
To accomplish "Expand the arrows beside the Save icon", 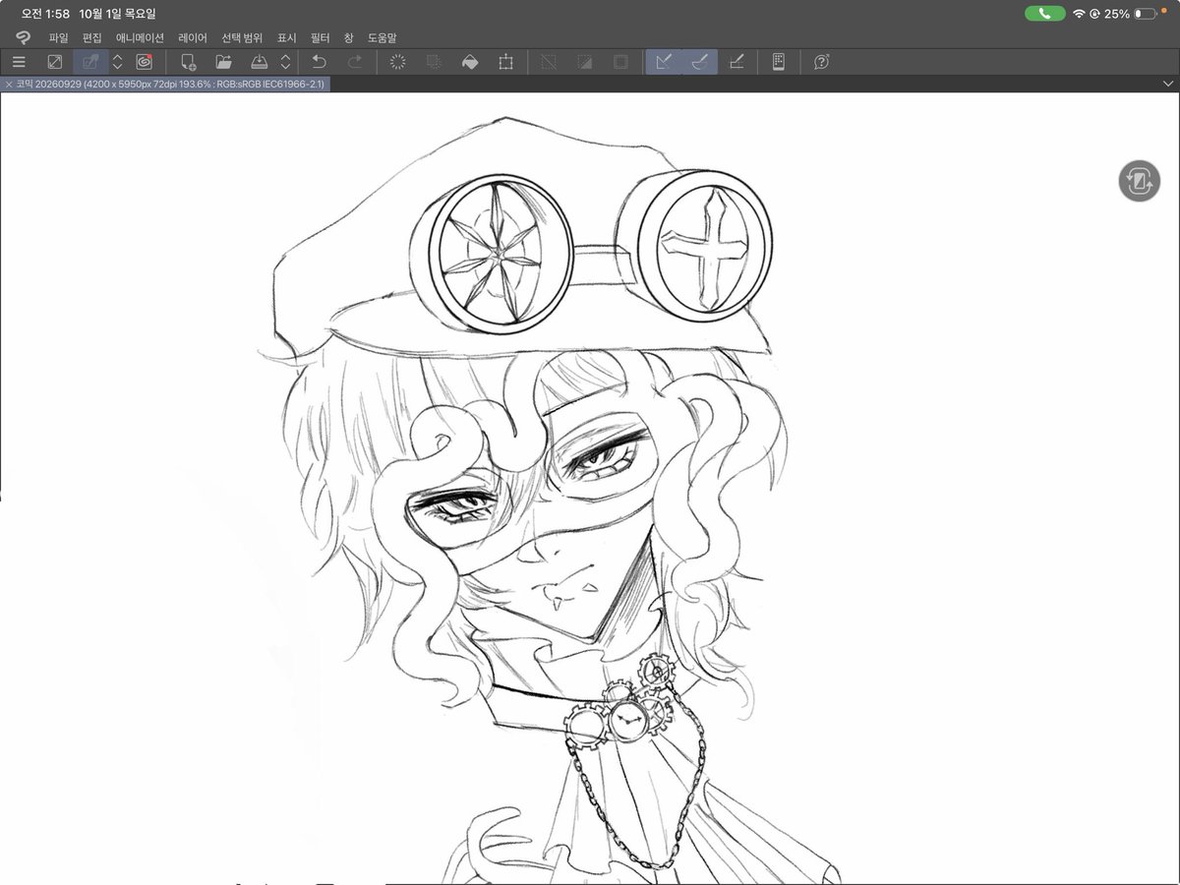I will tap(285, 62).
